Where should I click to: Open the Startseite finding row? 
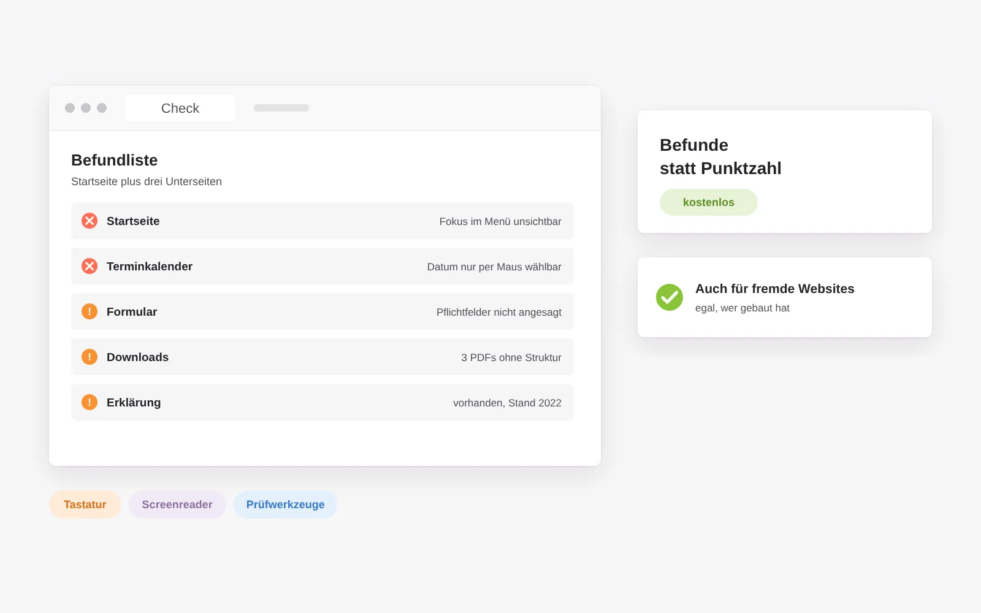click(x=323, y=221)
